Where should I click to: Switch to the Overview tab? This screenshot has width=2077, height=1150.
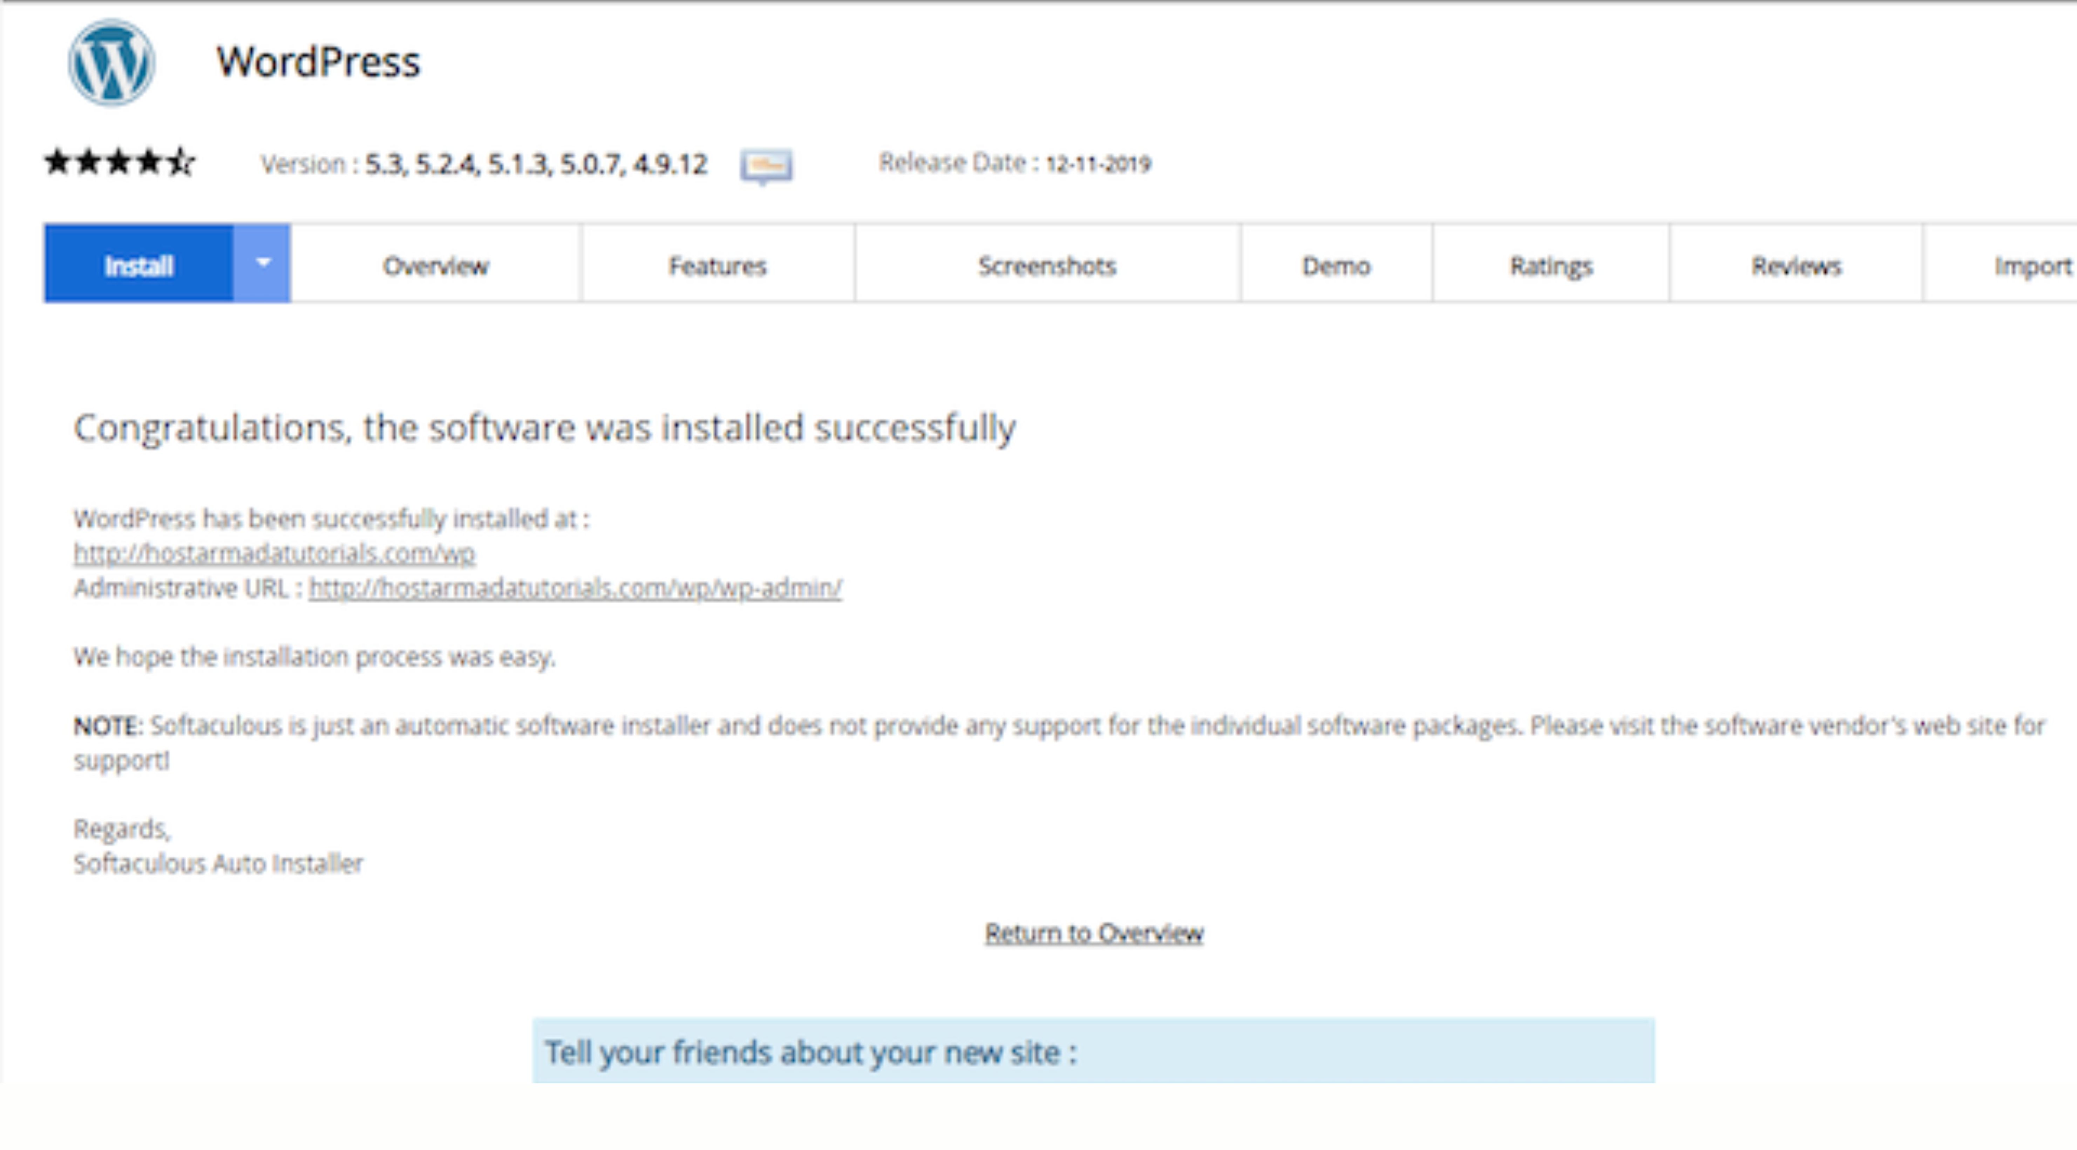pos(435,265)
